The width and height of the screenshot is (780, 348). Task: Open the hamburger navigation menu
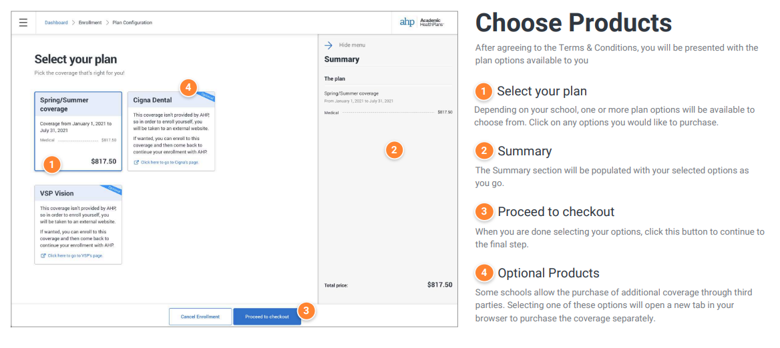23,23
